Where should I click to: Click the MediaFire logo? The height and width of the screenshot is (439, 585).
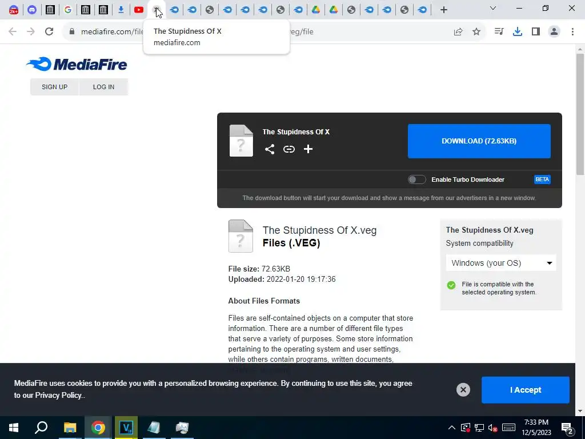(77, 64)
